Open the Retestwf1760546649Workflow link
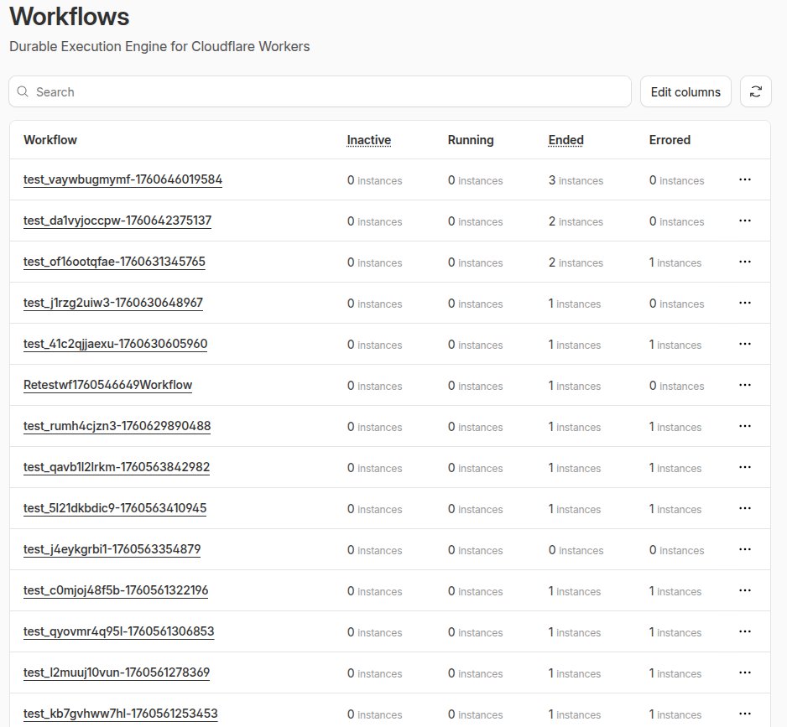 pos(107,386)
